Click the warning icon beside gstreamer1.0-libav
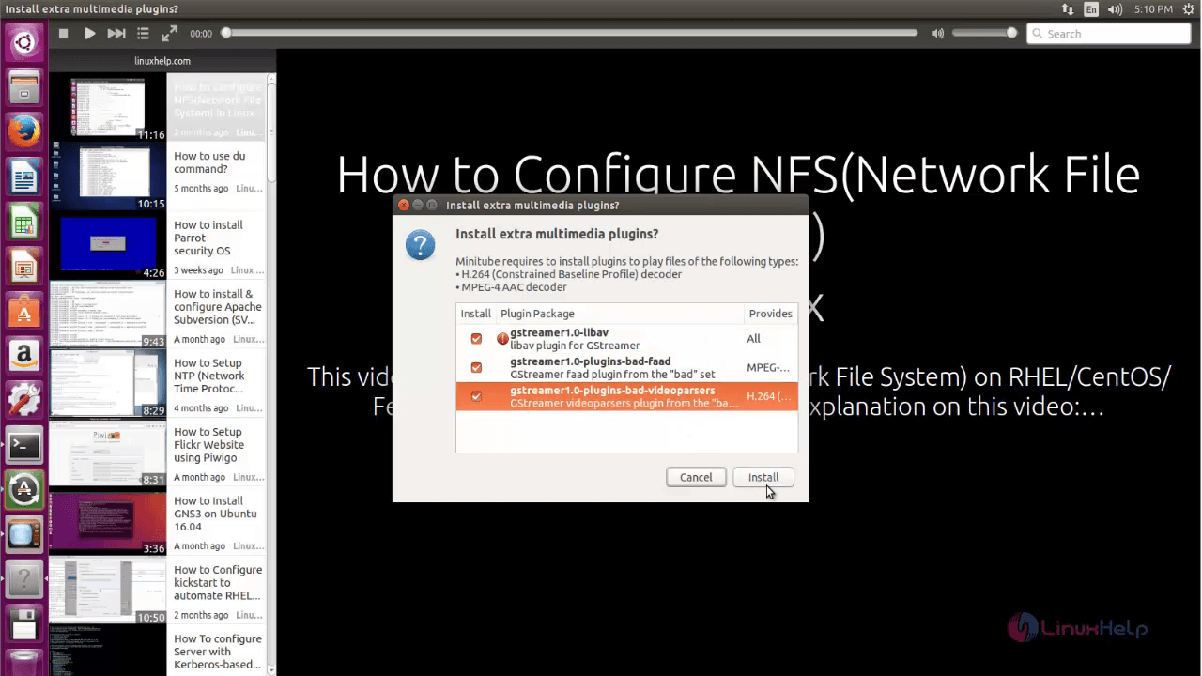This screenshot has height=676, width=1202. pyautogui.click(x=502, y=339)
